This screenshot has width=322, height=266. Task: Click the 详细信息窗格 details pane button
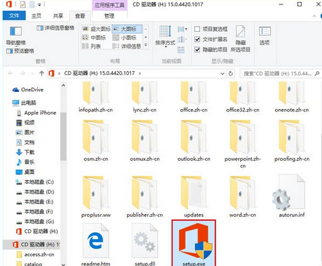pos(55,28)
